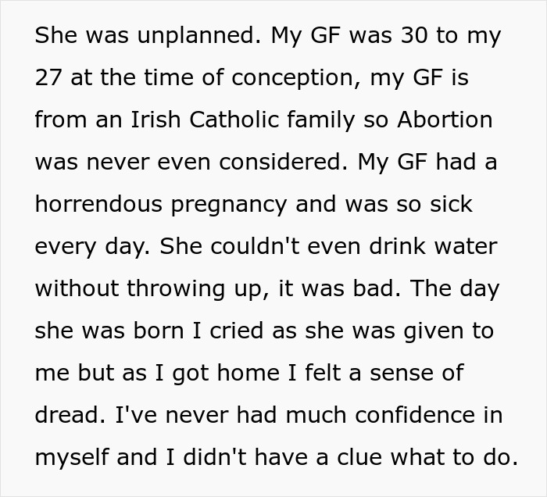This screenshot has height=497, width=547.
Task: Click the word "horrendous" in the paragraph
Action: (98, 205)
